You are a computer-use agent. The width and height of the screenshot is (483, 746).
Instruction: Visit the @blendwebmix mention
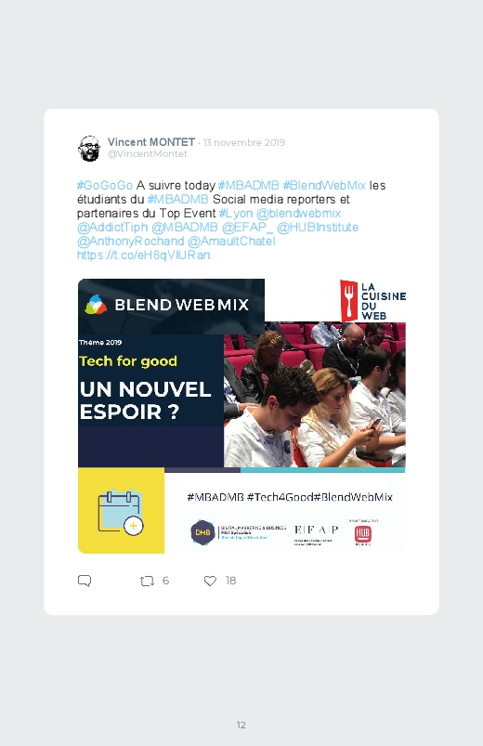click(x=298, y=213)
